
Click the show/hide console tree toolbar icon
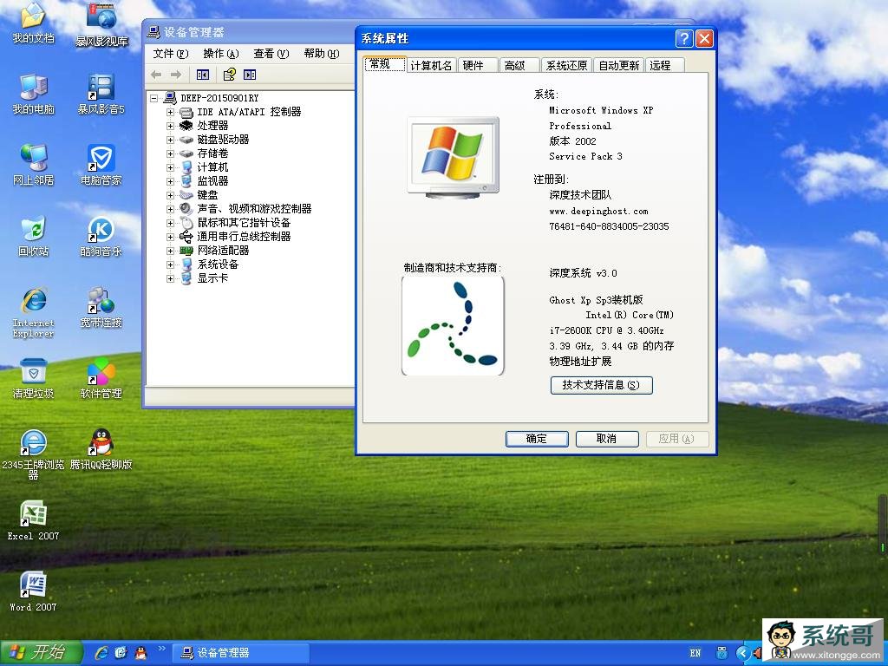(x=203, y=75)
